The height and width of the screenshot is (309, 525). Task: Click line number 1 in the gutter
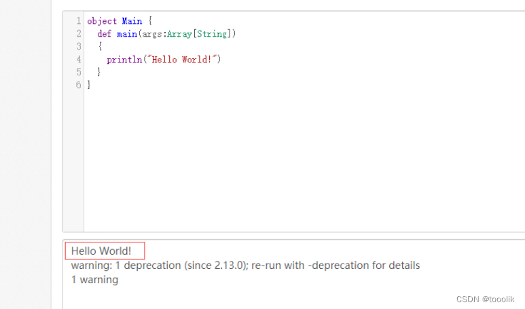[78, 21]
